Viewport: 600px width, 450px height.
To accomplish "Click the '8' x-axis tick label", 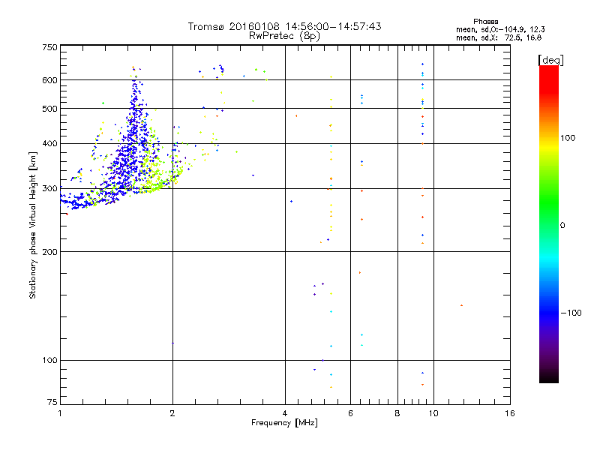I will (x=397, y=413).
